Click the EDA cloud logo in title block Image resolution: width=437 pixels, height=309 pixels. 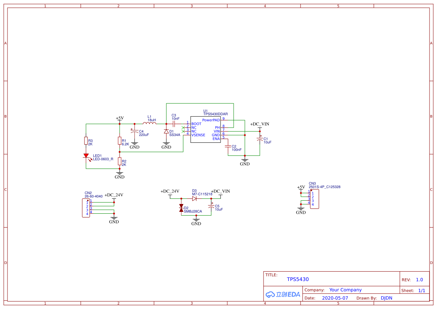coord(283,294)
